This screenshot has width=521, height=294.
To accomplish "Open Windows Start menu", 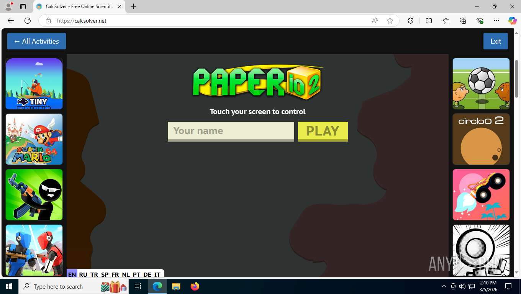I will [9, 286].
